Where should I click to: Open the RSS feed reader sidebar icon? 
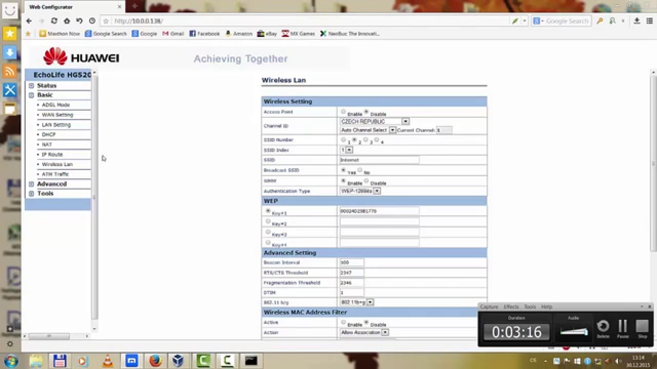point(10,71)
